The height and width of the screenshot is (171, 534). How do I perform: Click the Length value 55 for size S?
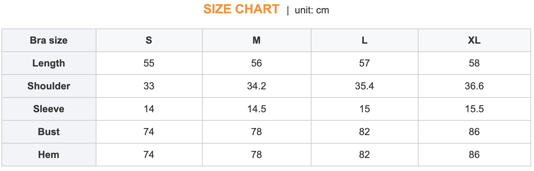click(149, 63)
